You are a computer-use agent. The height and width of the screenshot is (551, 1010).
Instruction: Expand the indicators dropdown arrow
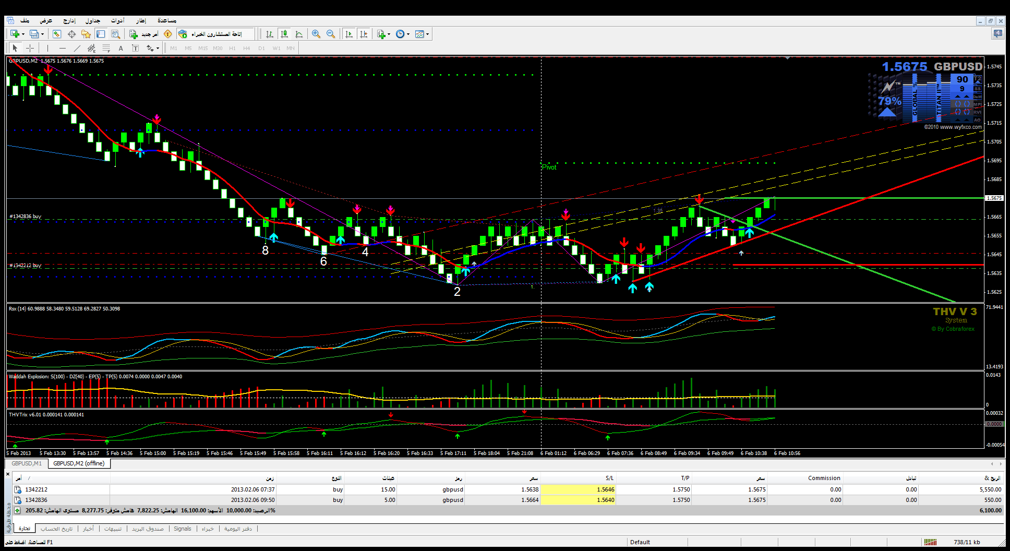(389, 34)
